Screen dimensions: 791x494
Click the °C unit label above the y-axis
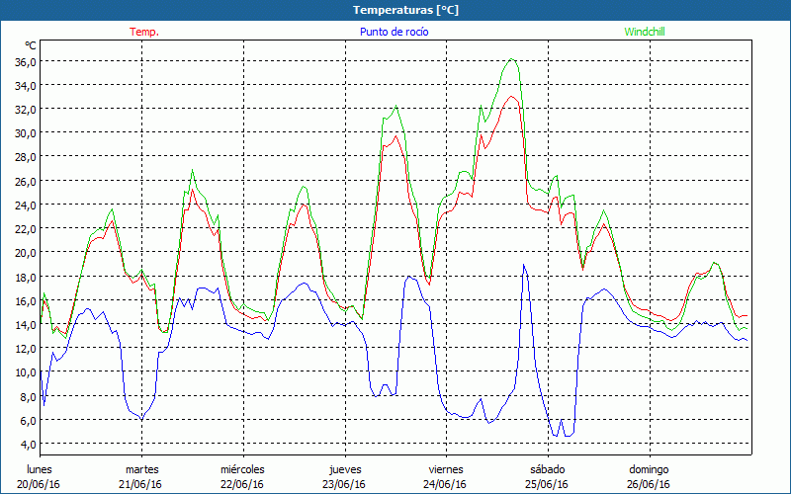[31, 45]
